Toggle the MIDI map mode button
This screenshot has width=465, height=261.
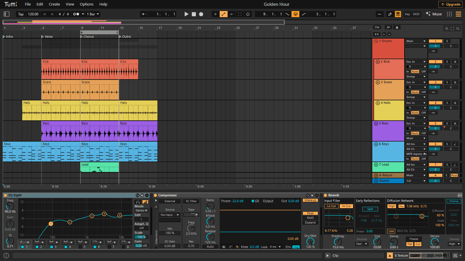pyautogui.click(x=416, y=14)
